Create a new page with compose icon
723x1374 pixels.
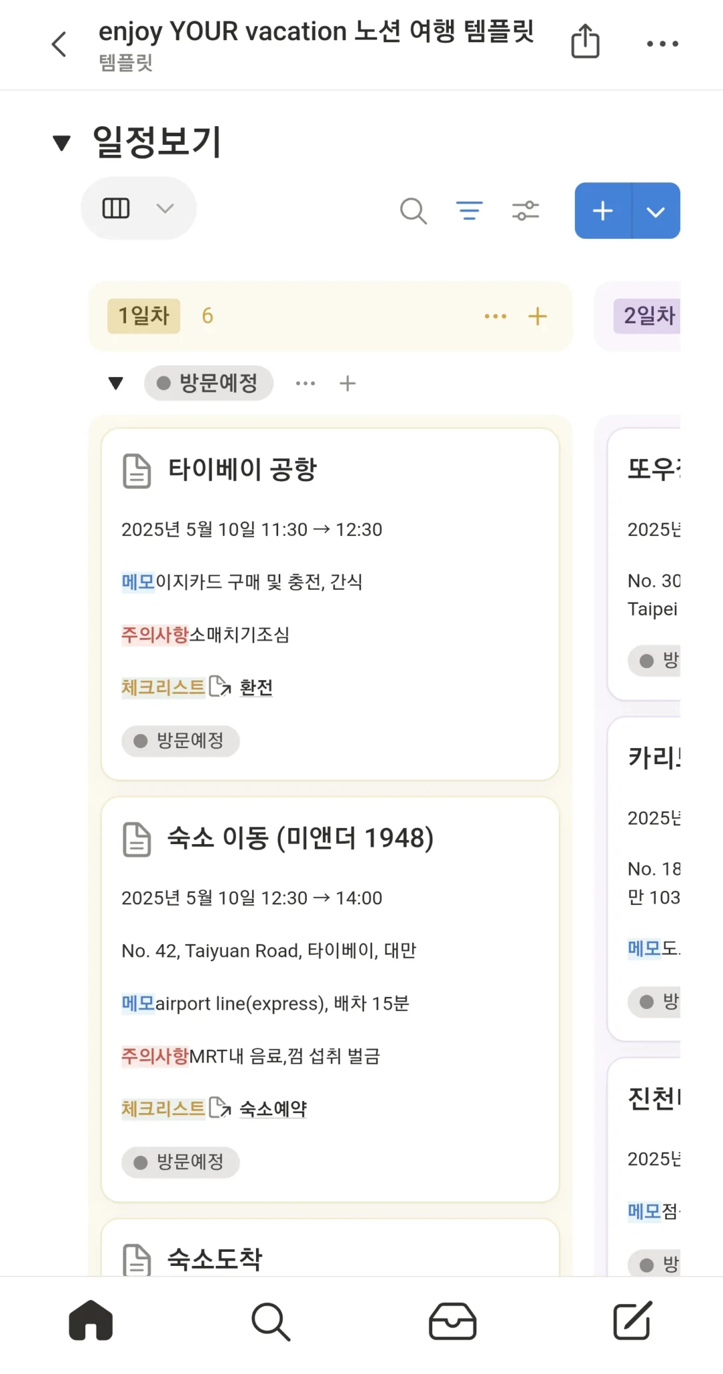click(632, 1320)
